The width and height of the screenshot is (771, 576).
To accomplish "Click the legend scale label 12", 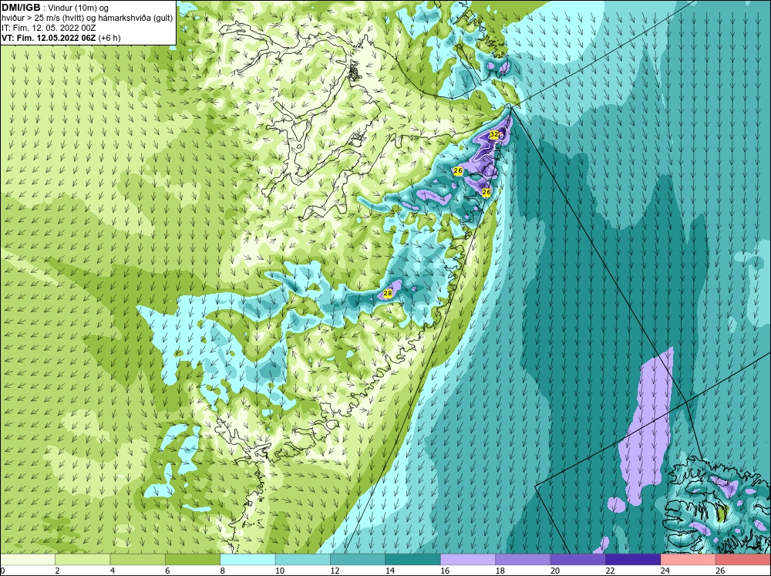I will point(335,571).
